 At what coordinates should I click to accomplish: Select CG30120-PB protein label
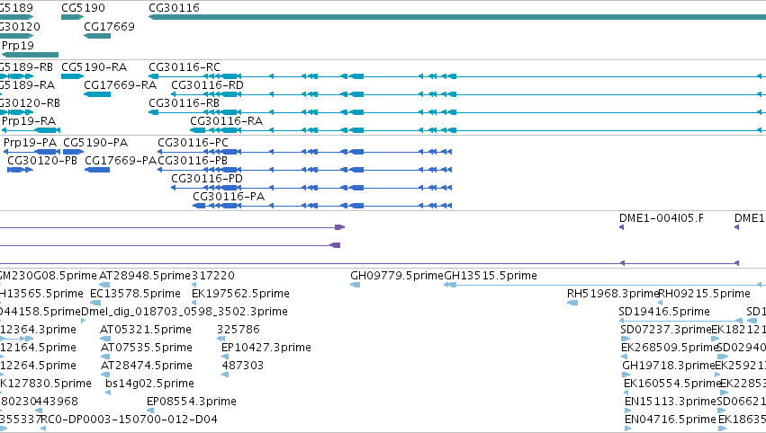tap(42, 161)
